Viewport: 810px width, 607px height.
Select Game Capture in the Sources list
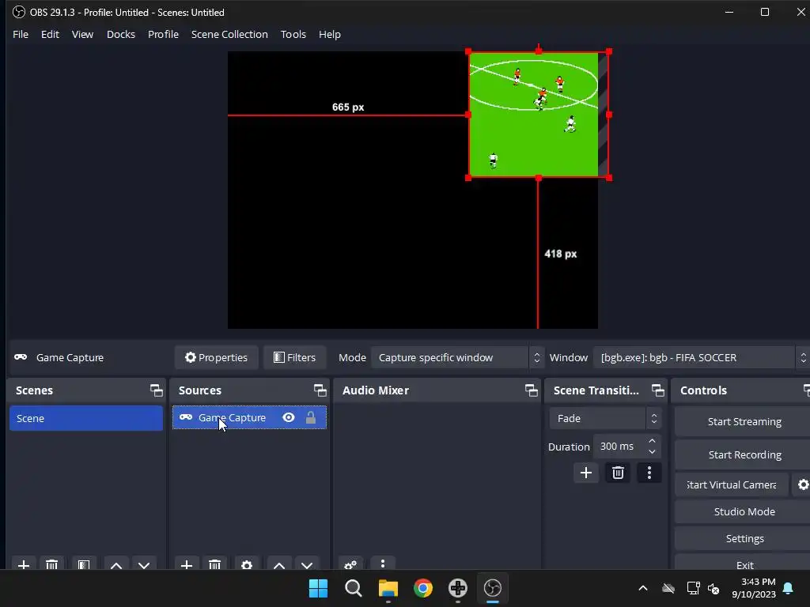[249, 417]
